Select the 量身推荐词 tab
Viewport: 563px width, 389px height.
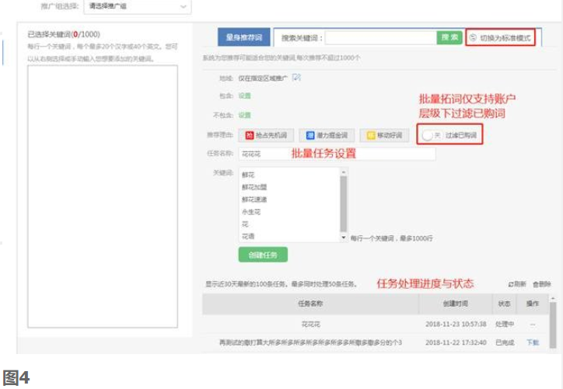point(244,37)
